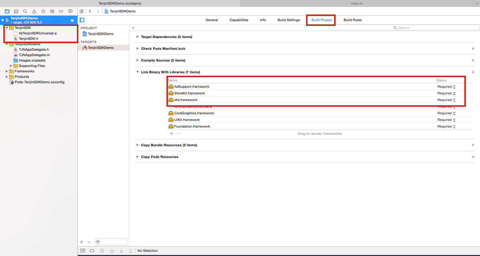This screenshot has height=256, width=480.
Task: Open TJNAppDelegate.m file
Action: click(34, 55)
